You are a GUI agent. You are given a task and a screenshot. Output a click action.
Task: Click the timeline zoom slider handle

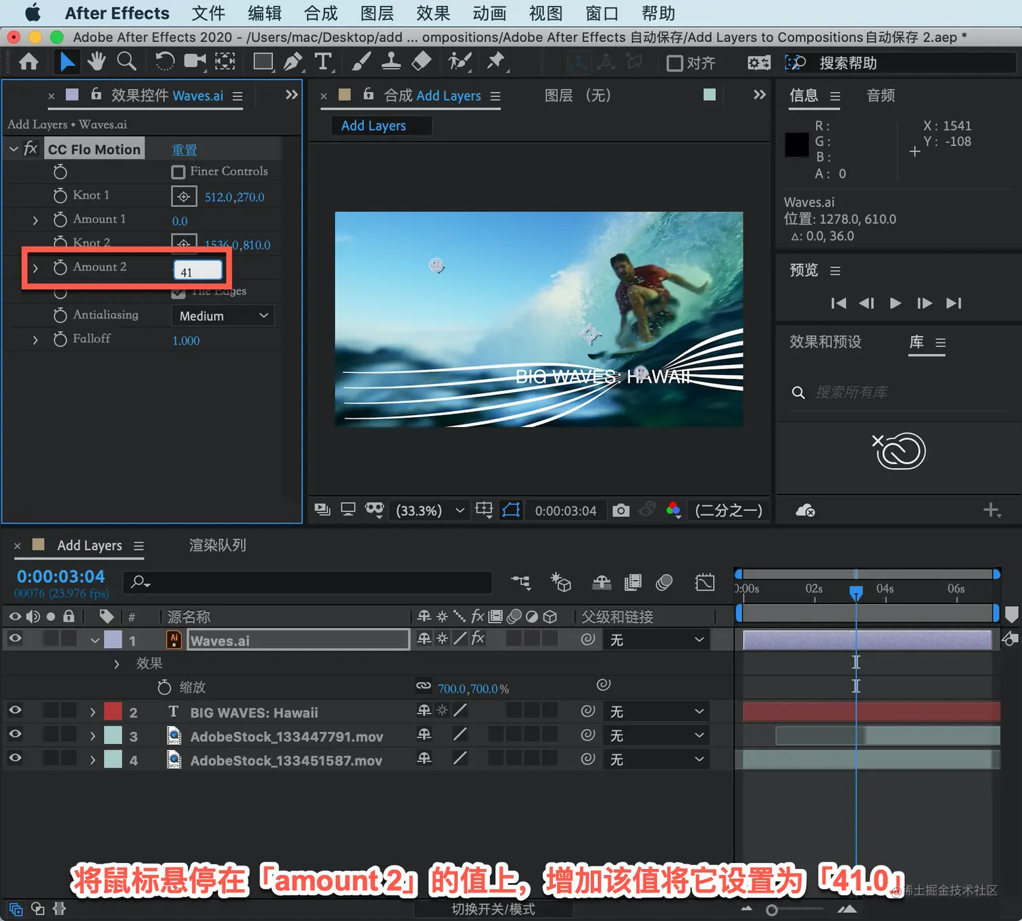click(x=771, y=910)
